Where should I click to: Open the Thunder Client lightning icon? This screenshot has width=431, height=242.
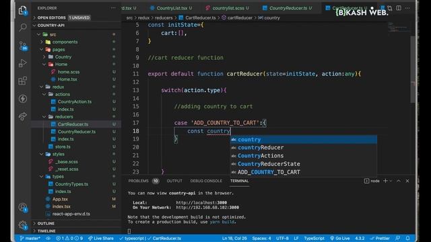(23, 99)
